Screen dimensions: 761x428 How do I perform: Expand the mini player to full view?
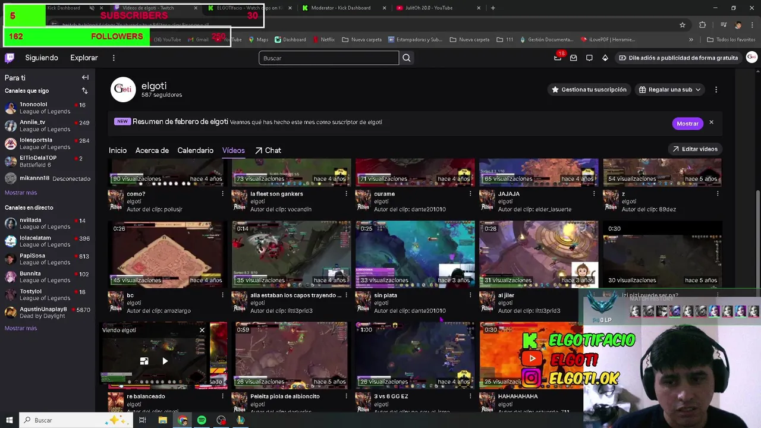144,361
